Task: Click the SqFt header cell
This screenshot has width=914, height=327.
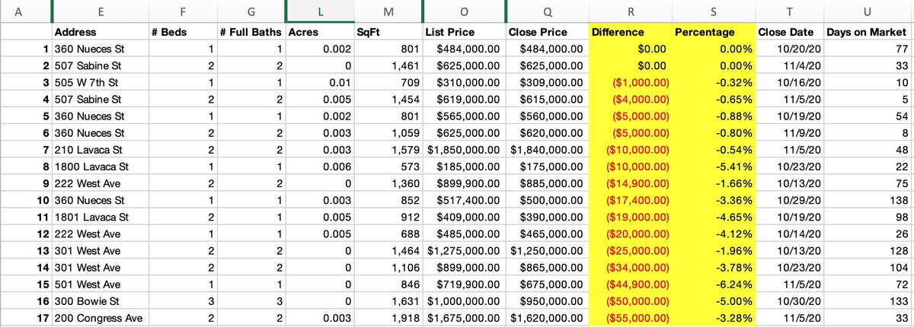Action: (388, 32)
